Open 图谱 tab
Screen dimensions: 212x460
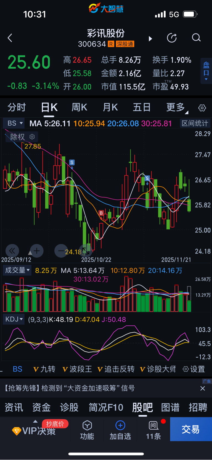click(170, 407)
